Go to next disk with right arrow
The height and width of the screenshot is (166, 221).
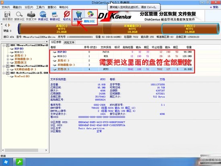[x=9, y=25]
